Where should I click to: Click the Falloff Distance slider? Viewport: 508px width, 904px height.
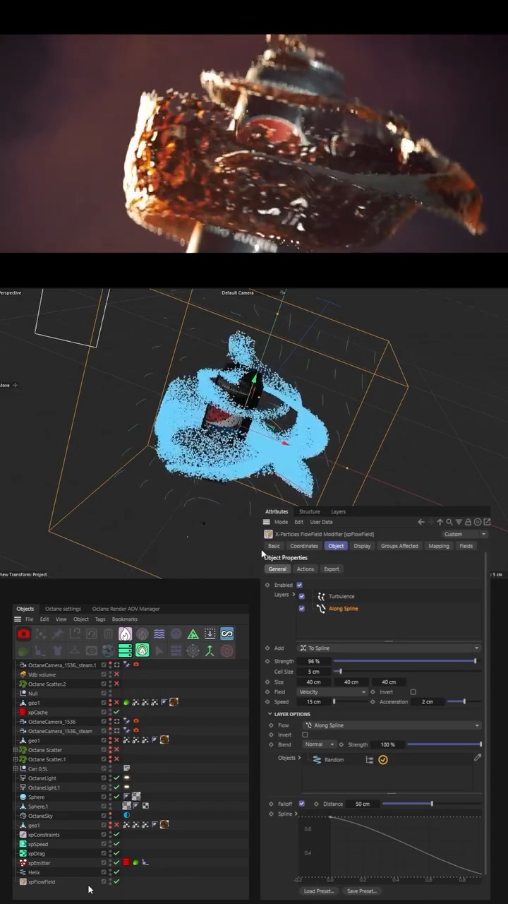click(432, 804)
